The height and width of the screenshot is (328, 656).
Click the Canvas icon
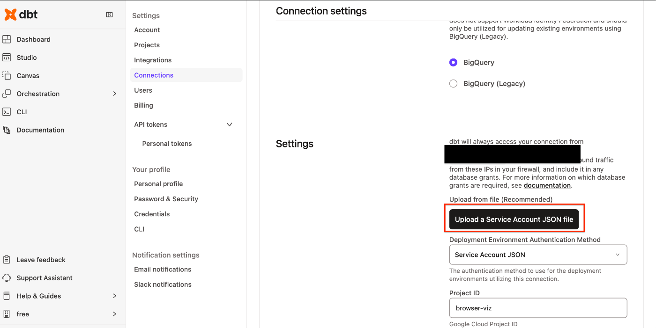tap(7, 75)
